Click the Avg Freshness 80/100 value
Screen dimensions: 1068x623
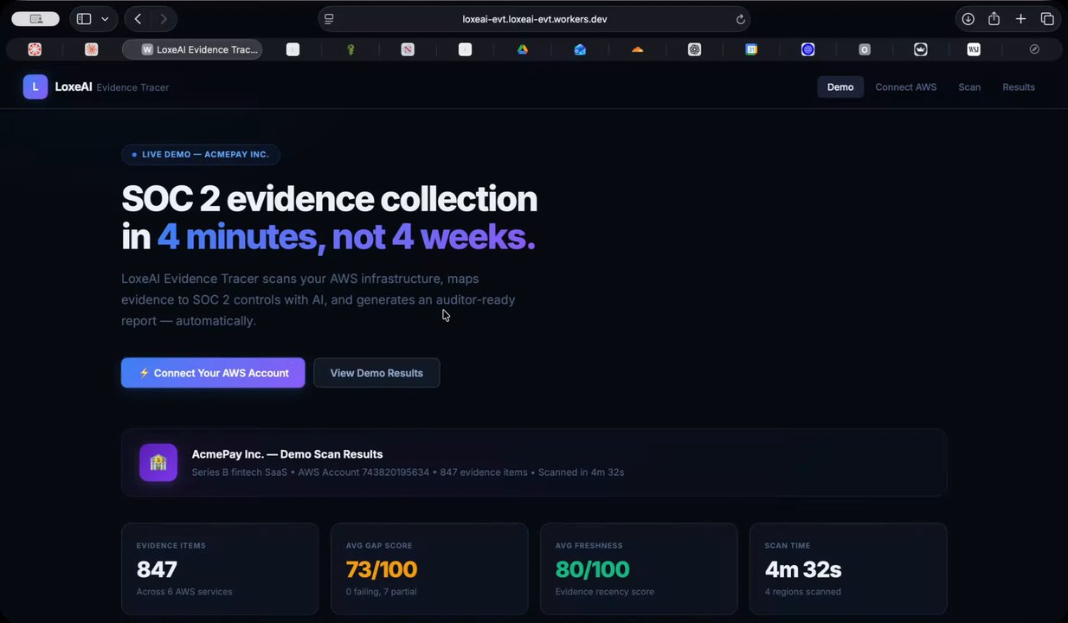592,569
